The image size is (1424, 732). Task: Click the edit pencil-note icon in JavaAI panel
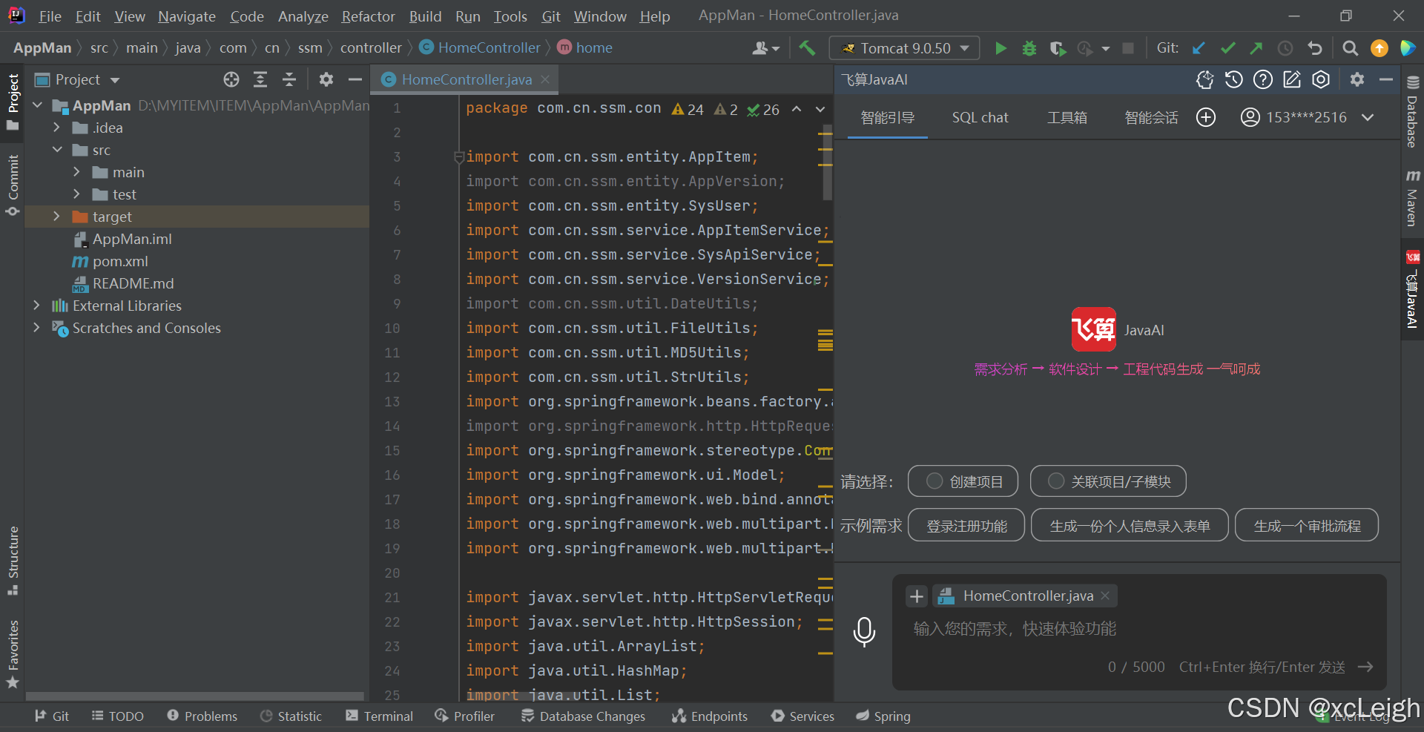click(x=1292, y=79)
